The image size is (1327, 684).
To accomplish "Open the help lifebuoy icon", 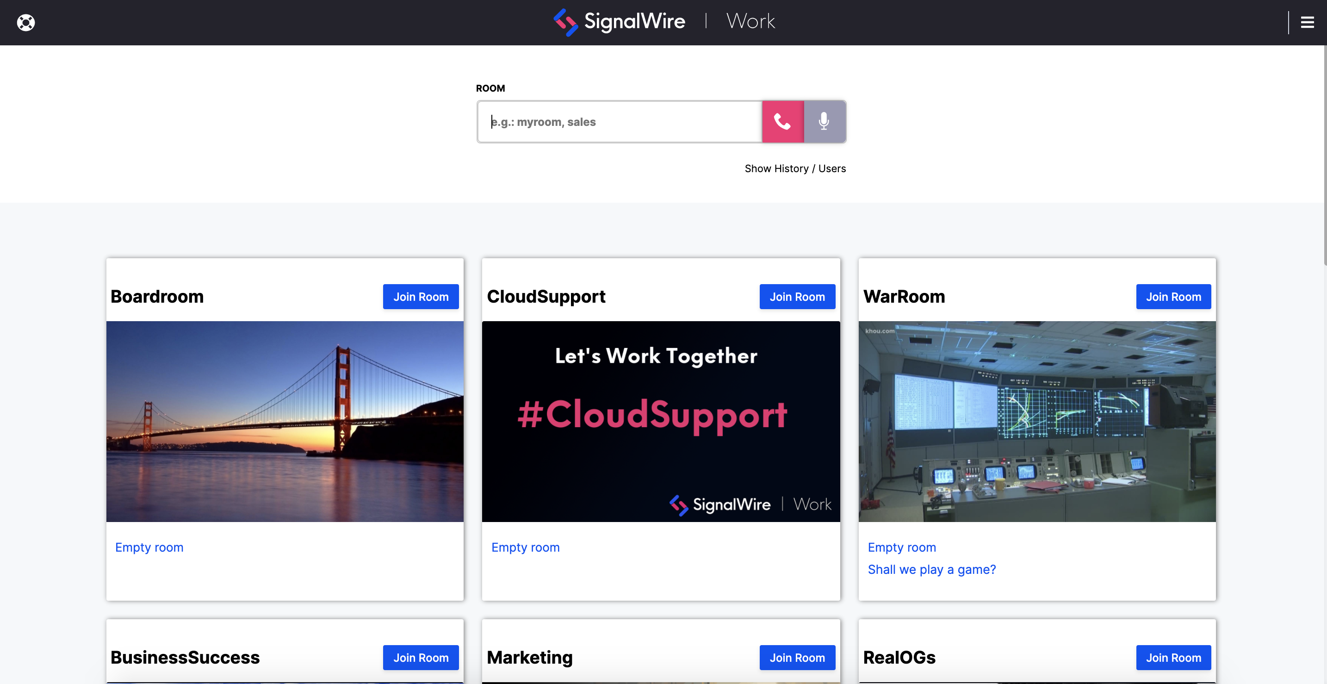I will tap(26, 23).
